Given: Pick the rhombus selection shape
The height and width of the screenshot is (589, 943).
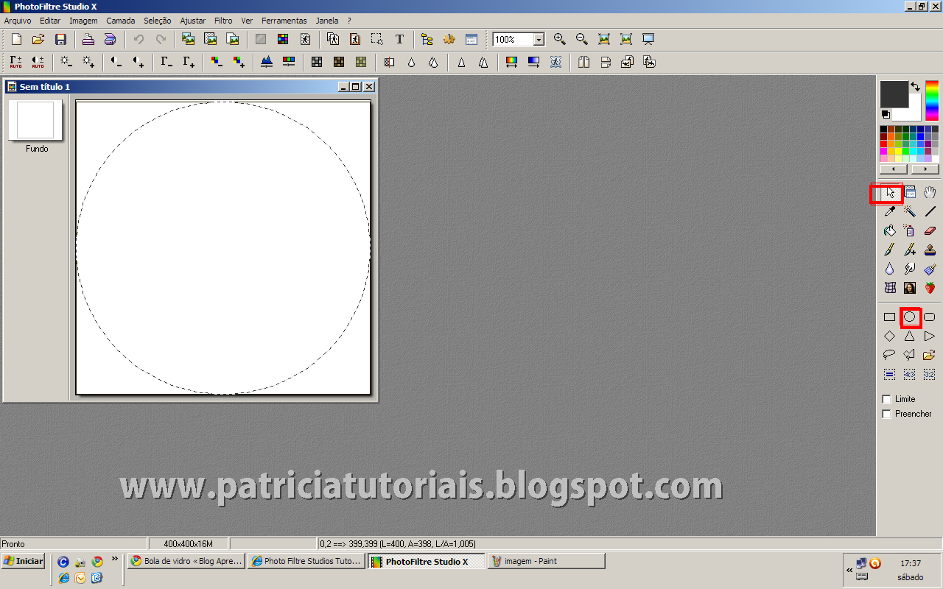Looking at the screenshot, I should click(x=890, y=336).
